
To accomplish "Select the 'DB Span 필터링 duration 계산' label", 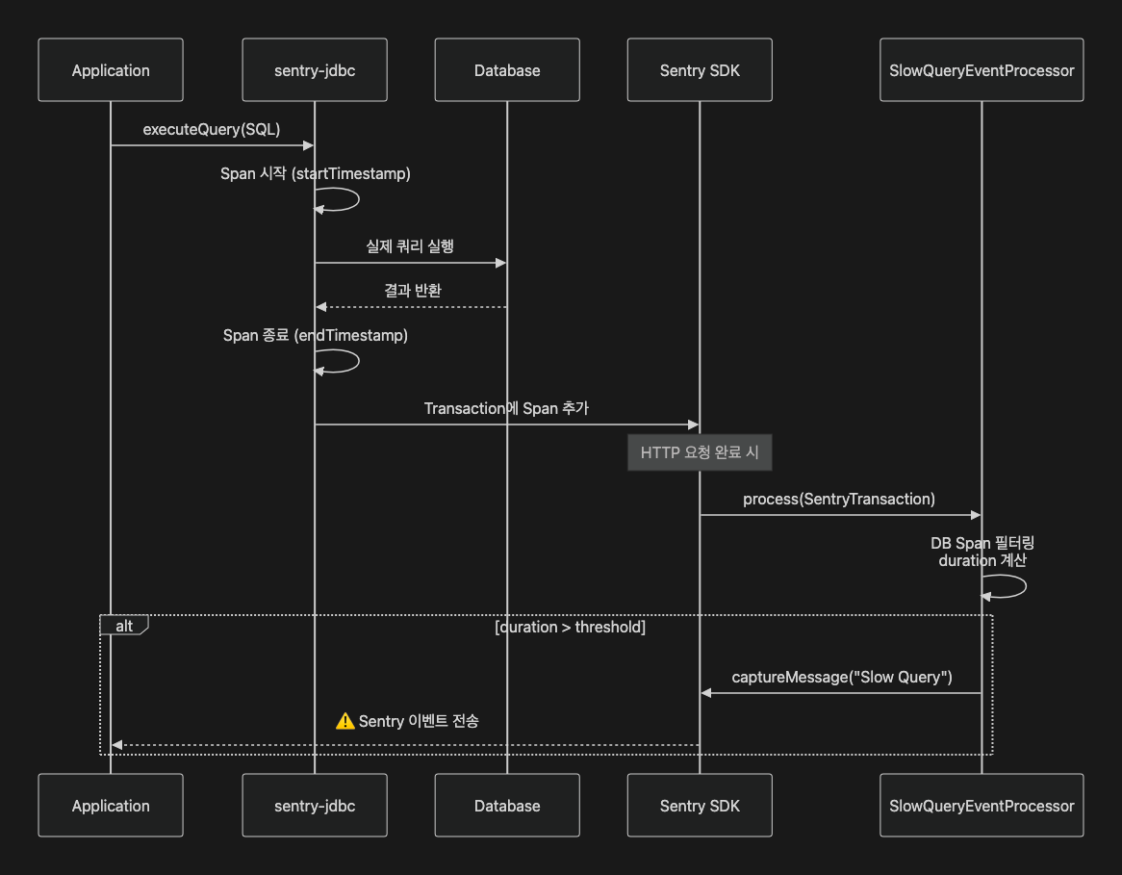I will (x=982, y=553).
